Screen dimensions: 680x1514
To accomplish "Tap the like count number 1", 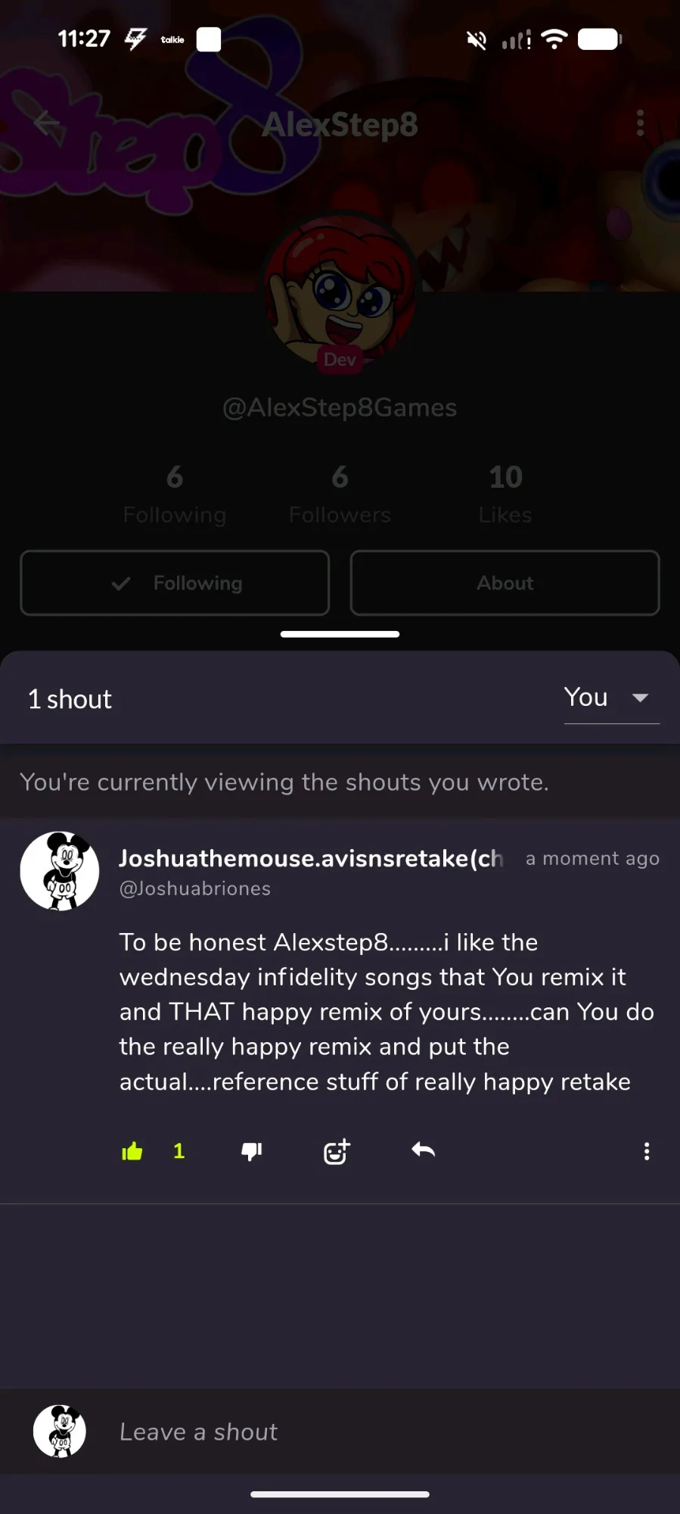I will (x=179, y=1152).
